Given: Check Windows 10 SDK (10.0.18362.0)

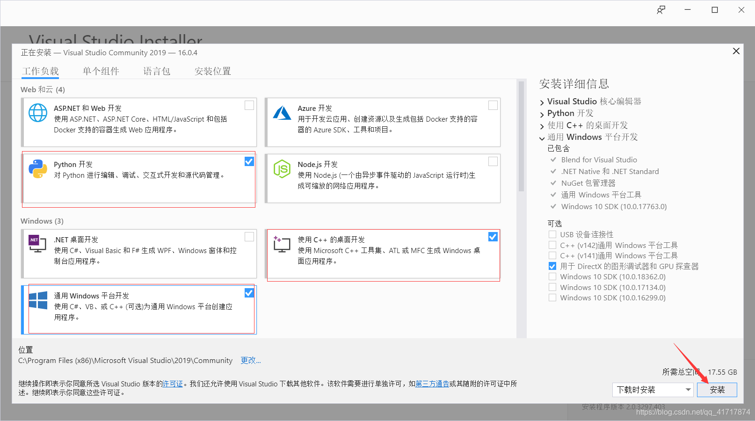Looking at the screenshot, I should (552, 276).
